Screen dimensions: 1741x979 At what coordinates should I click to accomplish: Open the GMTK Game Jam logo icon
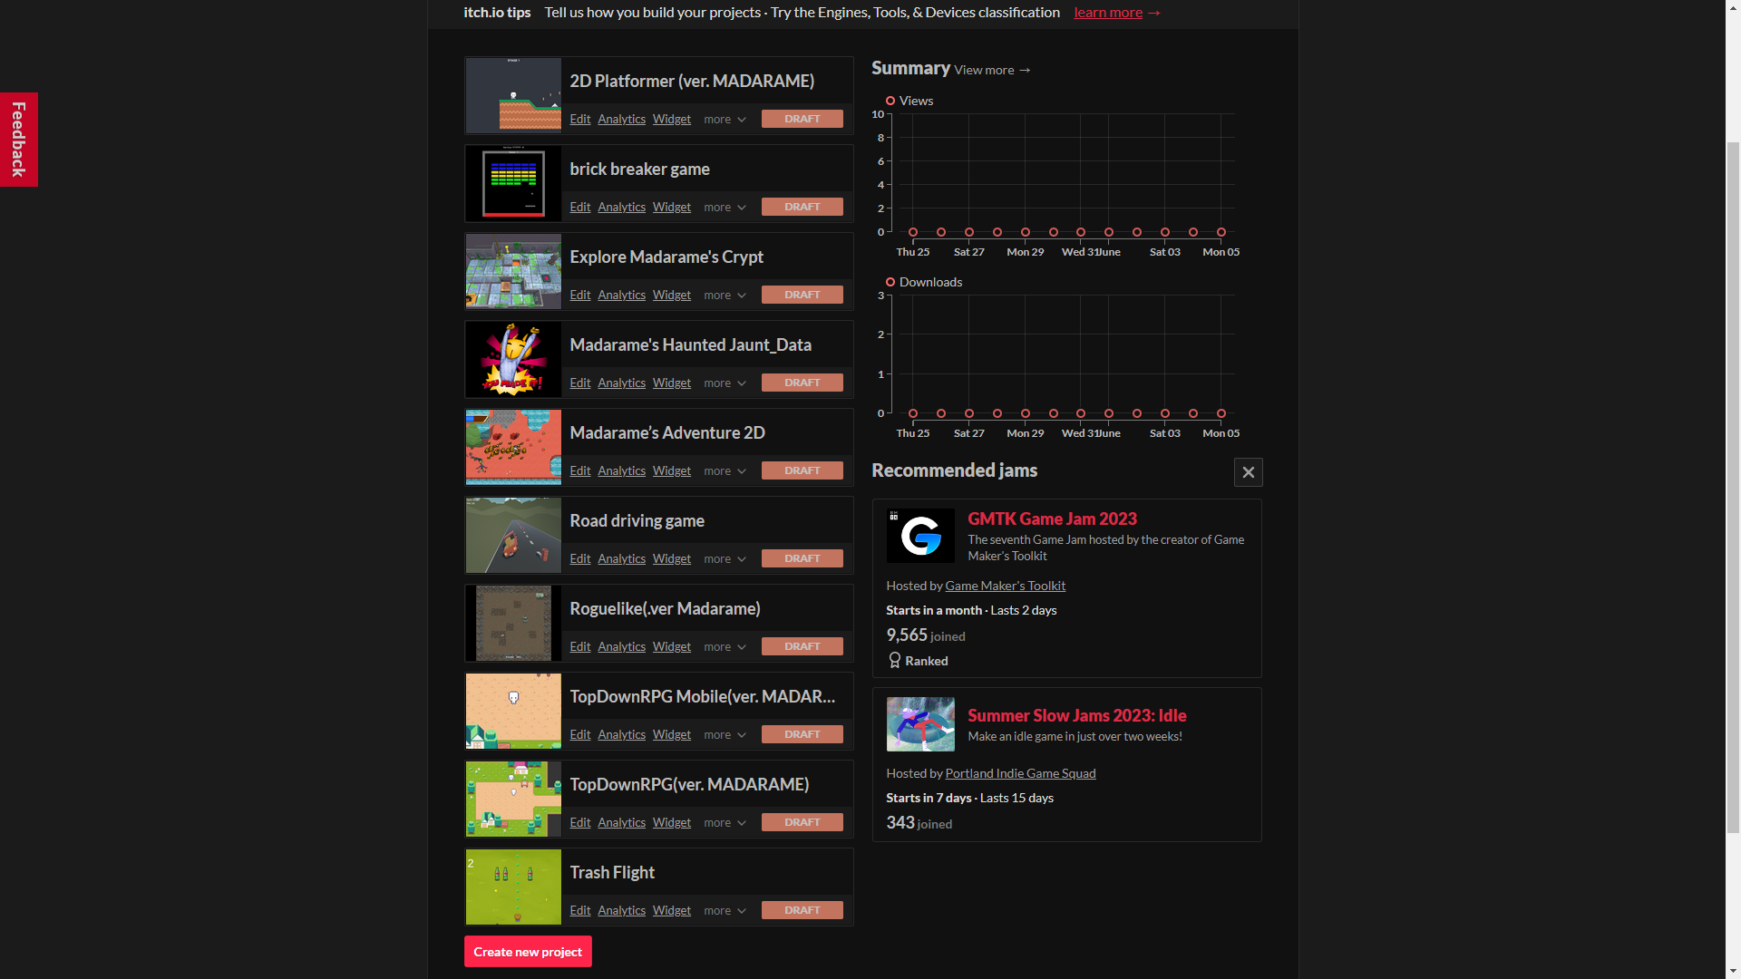point(920,537)
